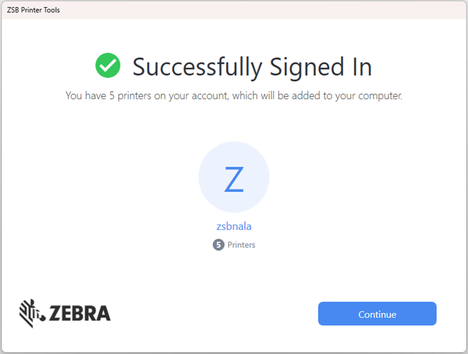Select the Printers label next to the badge

pyautogui.click(x=241, y=245)
